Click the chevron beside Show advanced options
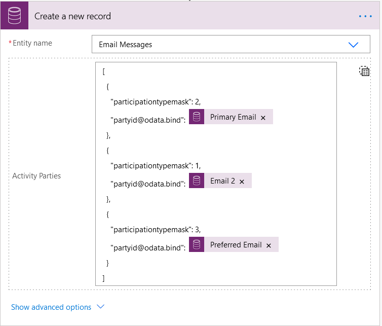 tap(101, 307)
